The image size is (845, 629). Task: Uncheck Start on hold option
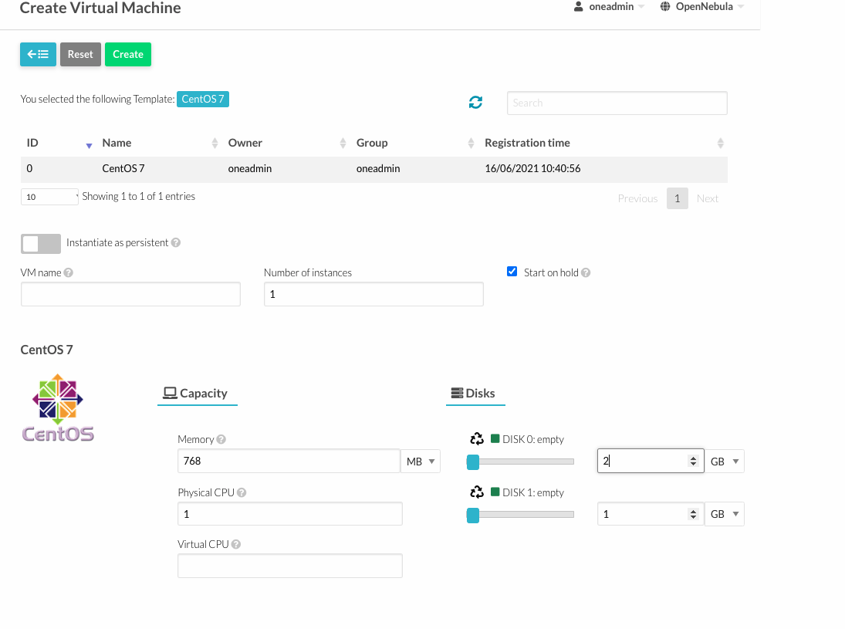click(x=512, y=271)
